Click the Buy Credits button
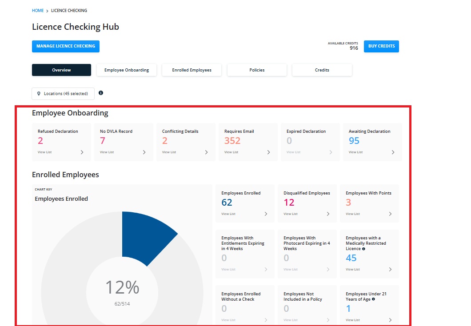The height and width of the screenshot is (326, 471). tap(382, 46)
